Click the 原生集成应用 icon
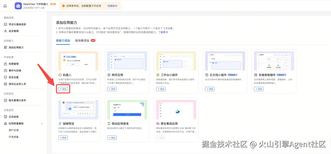Viewport: 331px width, 154px height. (x=158, y=124)
